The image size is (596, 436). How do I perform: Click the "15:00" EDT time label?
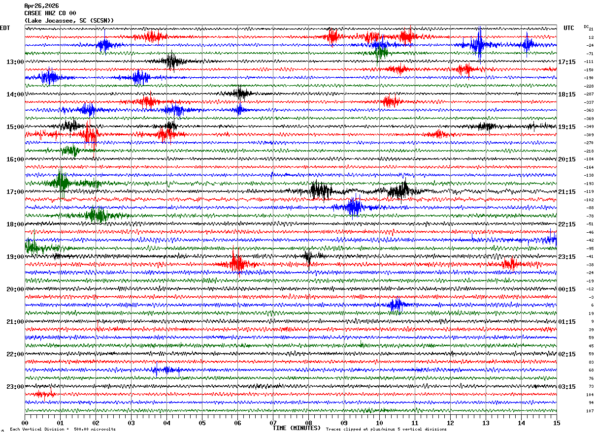(15, 127)
